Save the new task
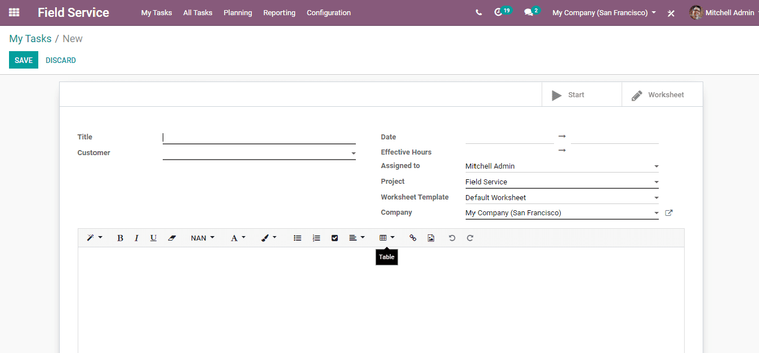This screenshot has width=759, height=353. coord(24,60)
